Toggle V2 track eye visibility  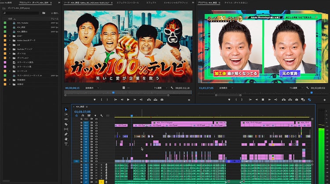click(x=96, y=159)
